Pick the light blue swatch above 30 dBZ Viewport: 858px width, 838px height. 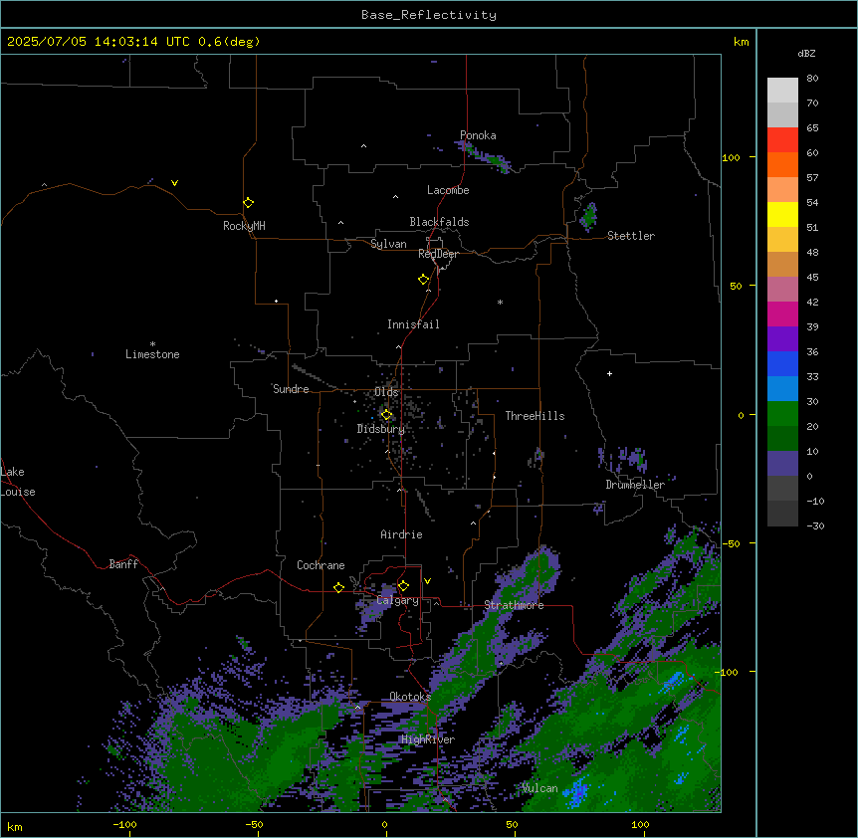coord(782,388)
